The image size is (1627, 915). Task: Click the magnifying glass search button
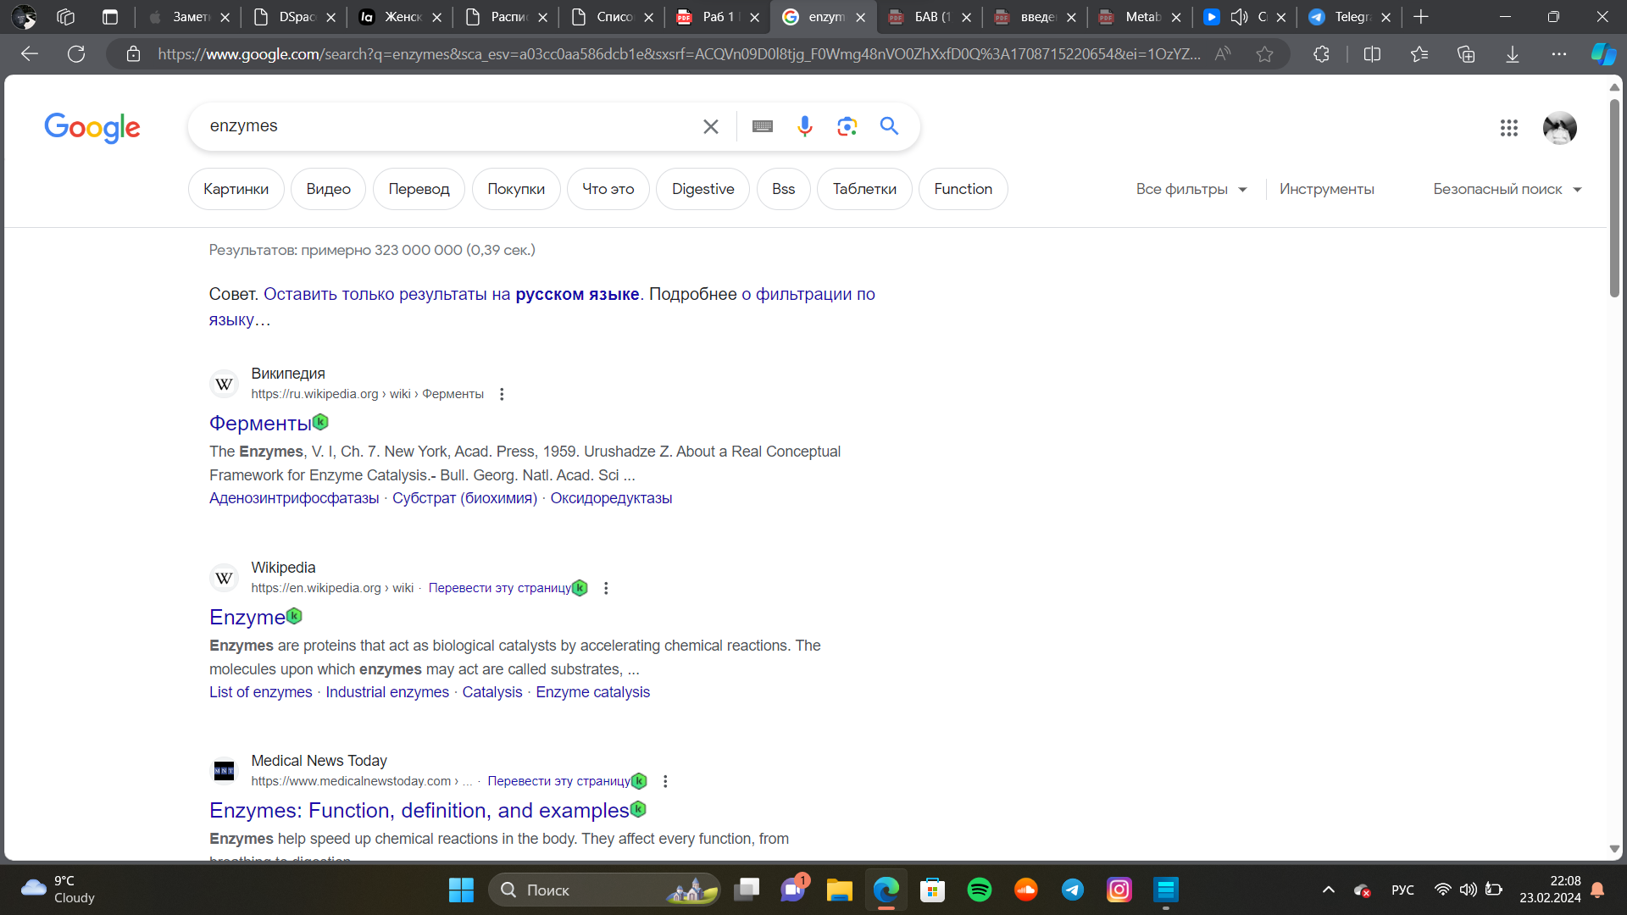(889, 125)
